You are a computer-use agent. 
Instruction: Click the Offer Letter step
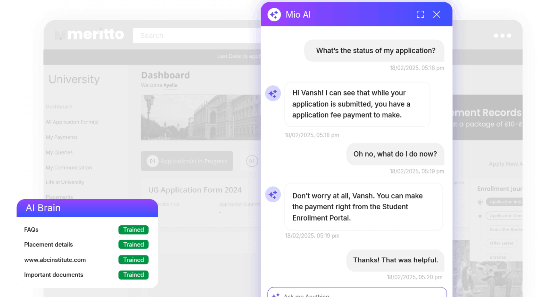click(x=502, y=243)
